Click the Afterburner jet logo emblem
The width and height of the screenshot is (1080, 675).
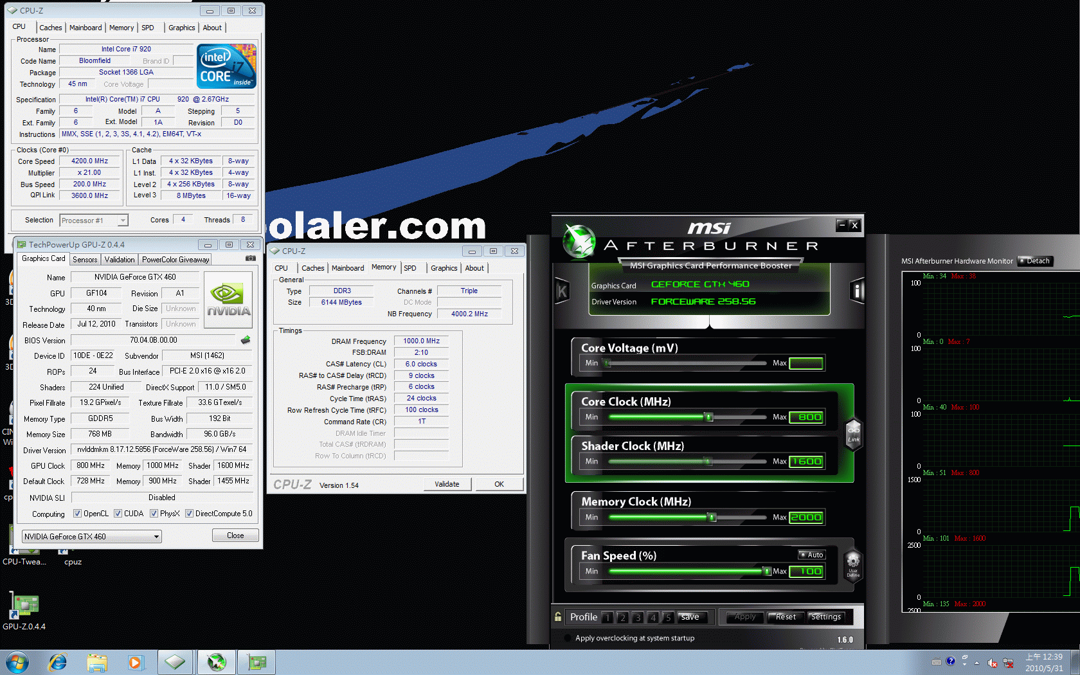pyautogui.click(x=579, y=242)
